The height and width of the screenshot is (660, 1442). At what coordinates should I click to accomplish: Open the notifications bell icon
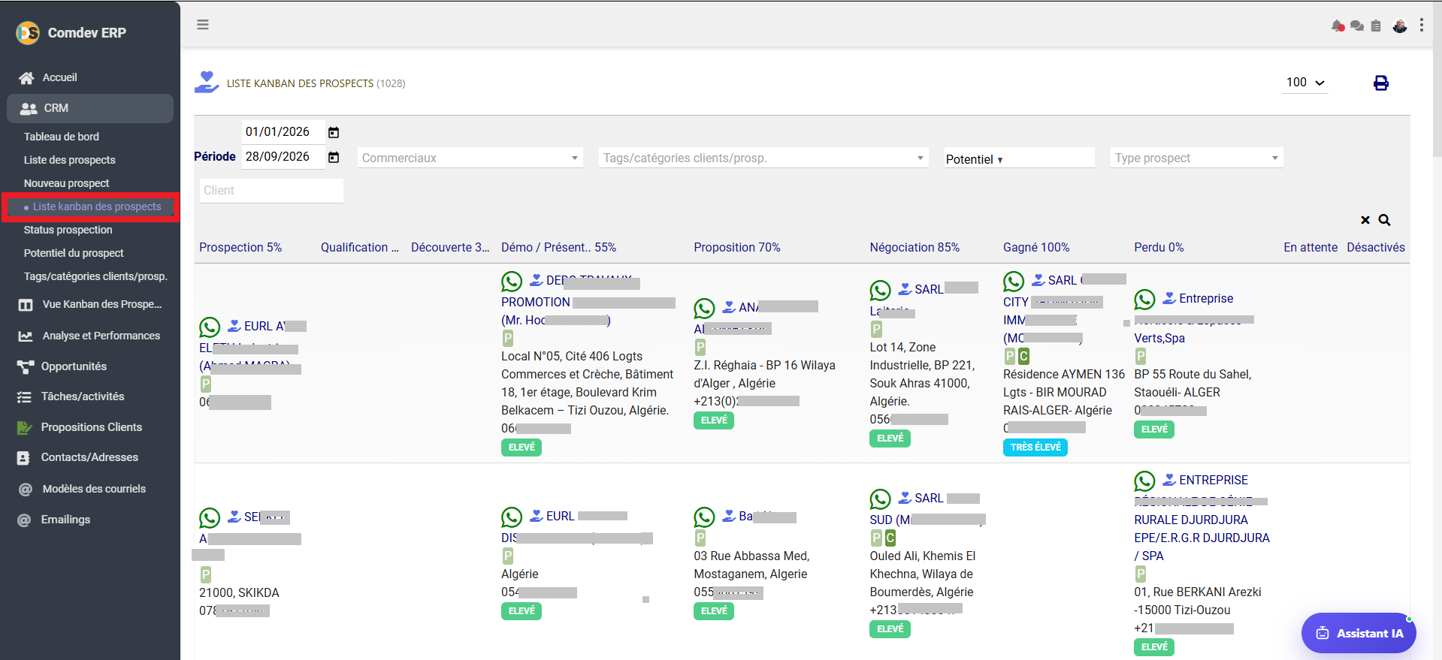pos(1338,26)
